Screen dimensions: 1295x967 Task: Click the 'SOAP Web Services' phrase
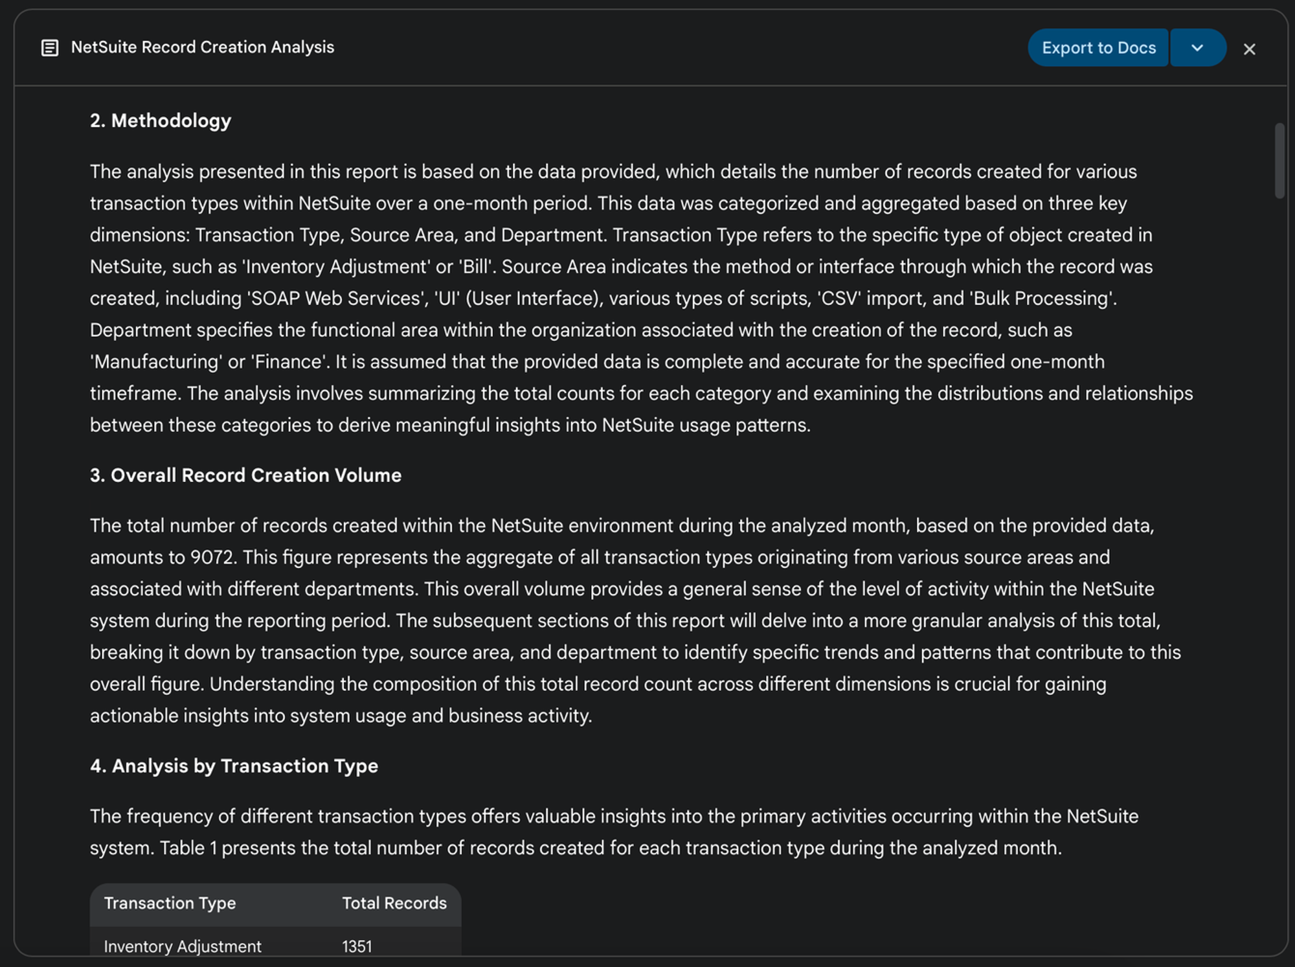click(335, 298)
